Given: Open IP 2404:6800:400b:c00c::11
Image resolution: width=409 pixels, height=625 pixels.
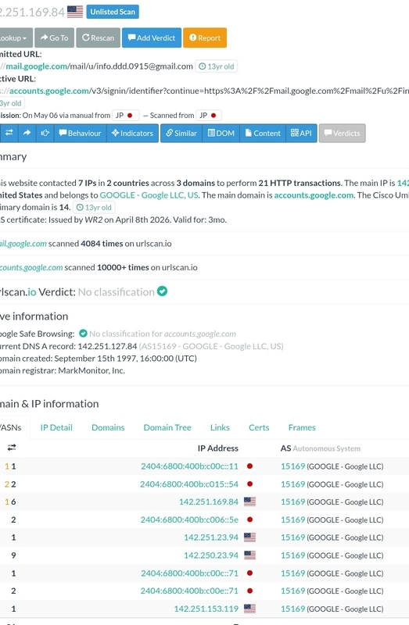Looking at the screenshot, I should (189, 466).
